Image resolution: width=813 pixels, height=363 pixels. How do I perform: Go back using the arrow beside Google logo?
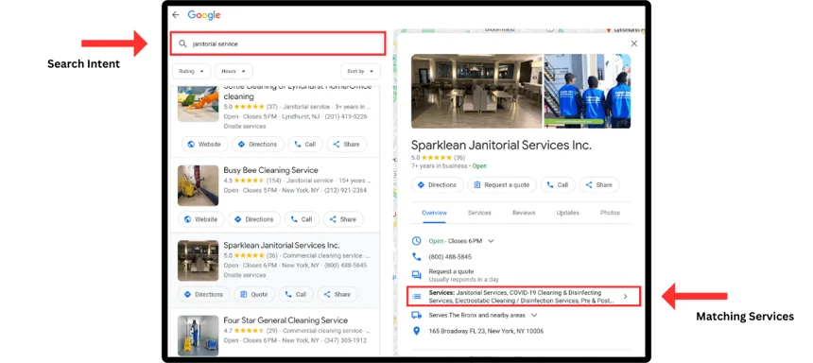(176, 15)
